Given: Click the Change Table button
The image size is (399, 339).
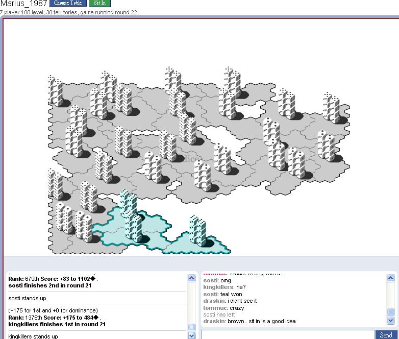Looking at the screenshot, I should 68,3.
